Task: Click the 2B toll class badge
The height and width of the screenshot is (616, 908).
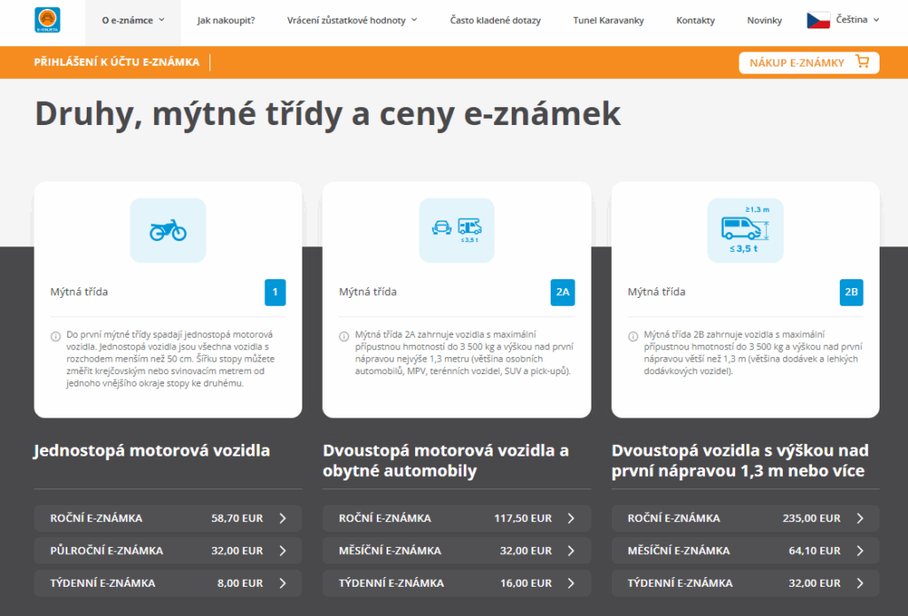Action: pos(851,292)
